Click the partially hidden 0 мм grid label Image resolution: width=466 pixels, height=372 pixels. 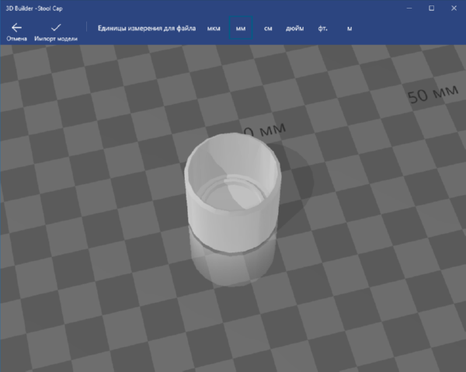[x=265, y=130]
